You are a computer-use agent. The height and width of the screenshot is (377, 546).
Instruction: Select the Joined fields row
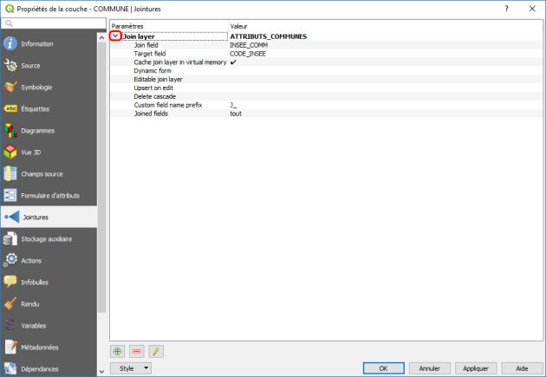pyautogui.click(x=326, y=114)
